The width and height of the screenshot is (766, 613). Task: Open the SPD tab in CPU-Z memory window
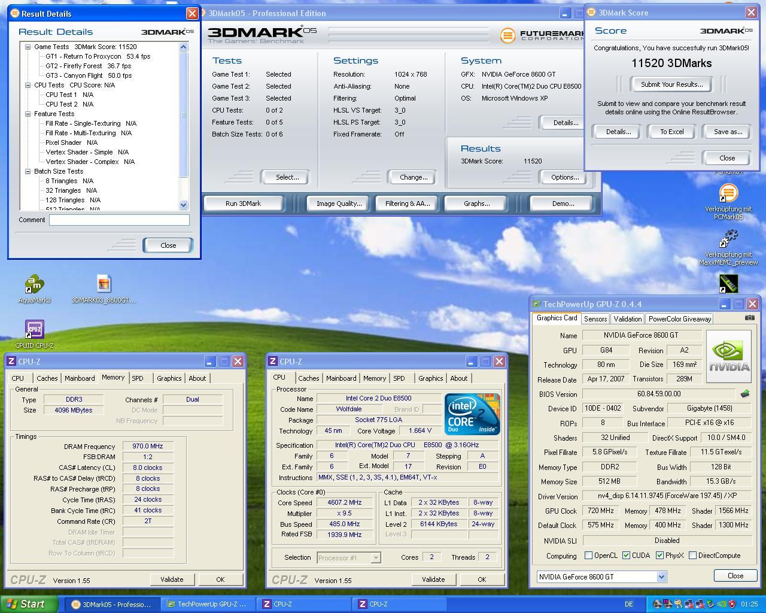pos(138,378)
